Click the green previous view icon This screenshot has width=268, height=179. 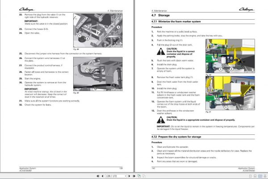139,176
